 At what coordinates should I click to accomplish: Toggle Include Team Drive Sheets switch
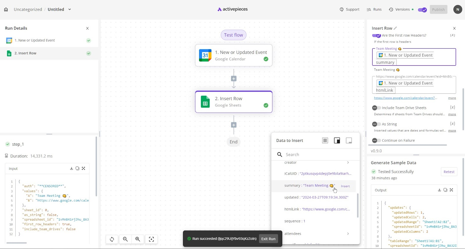(376, 108)
